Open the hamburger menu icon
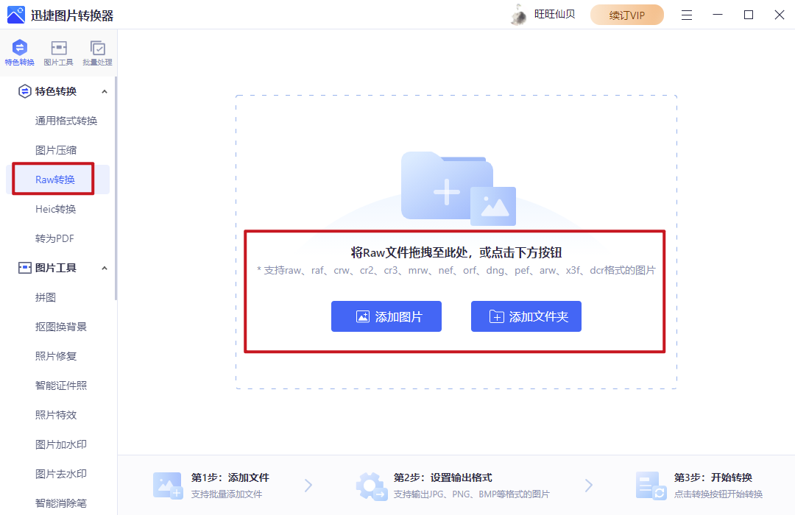The height and width of the screenshot is (515, 795). pos(686,14)
